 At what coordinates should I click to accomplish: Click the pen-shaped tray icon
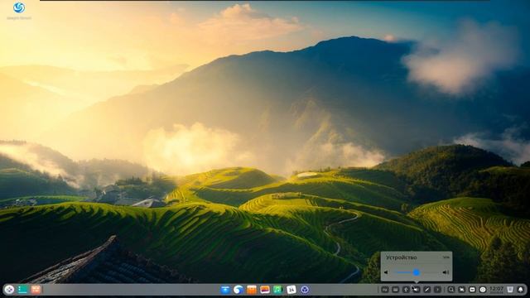click(x=427, y=290)
